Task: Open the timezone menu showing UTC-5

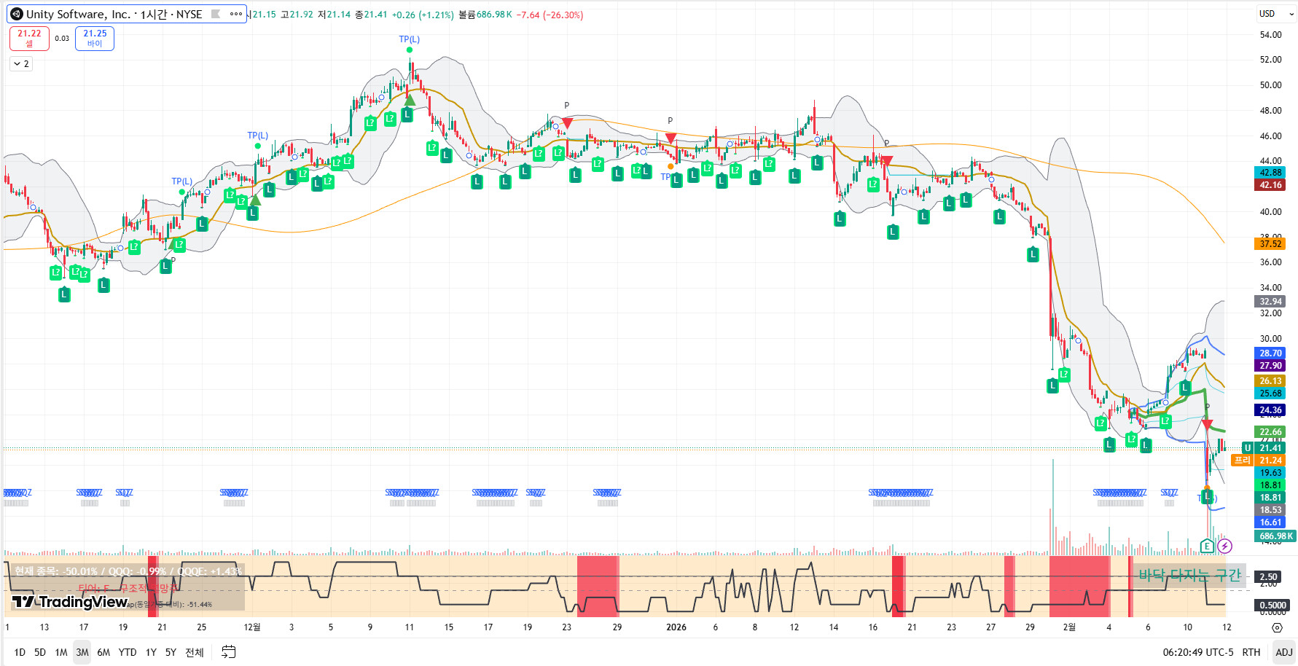Action: 1197,652
